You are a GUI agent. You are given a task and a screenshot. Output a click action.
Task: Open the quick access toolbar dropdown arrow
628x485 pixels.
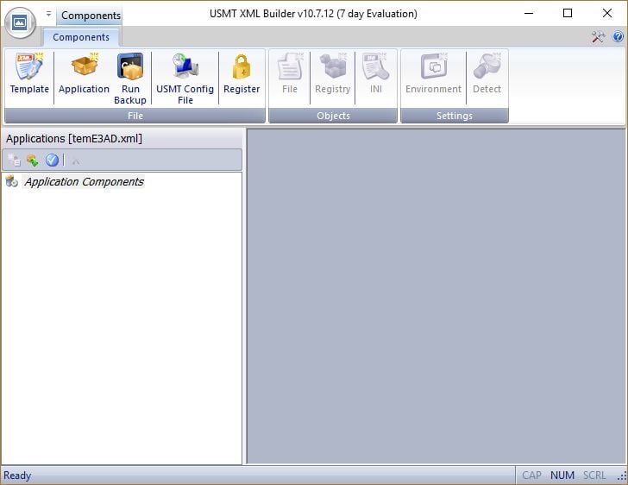pyautogui.click(x=48, y=14)
